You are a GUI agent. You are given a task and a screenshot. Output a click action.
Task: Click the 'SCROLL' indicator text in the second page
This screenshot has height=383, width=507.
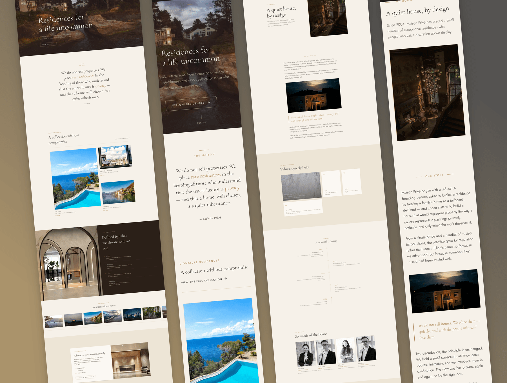click(202, 123)
